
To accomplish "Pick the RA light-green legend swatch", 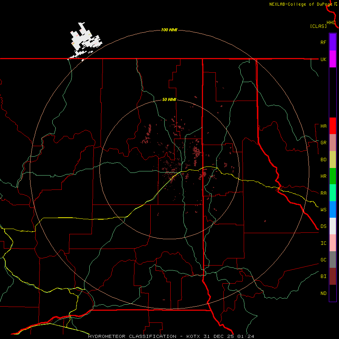I will (333, 193).
